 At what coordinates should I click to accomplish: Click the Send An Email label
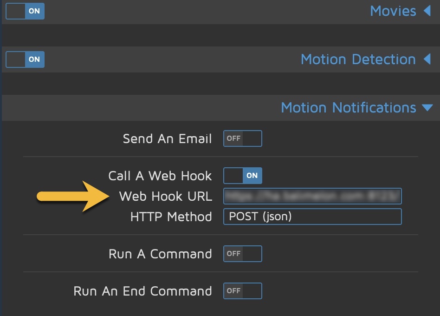(168, 138)
